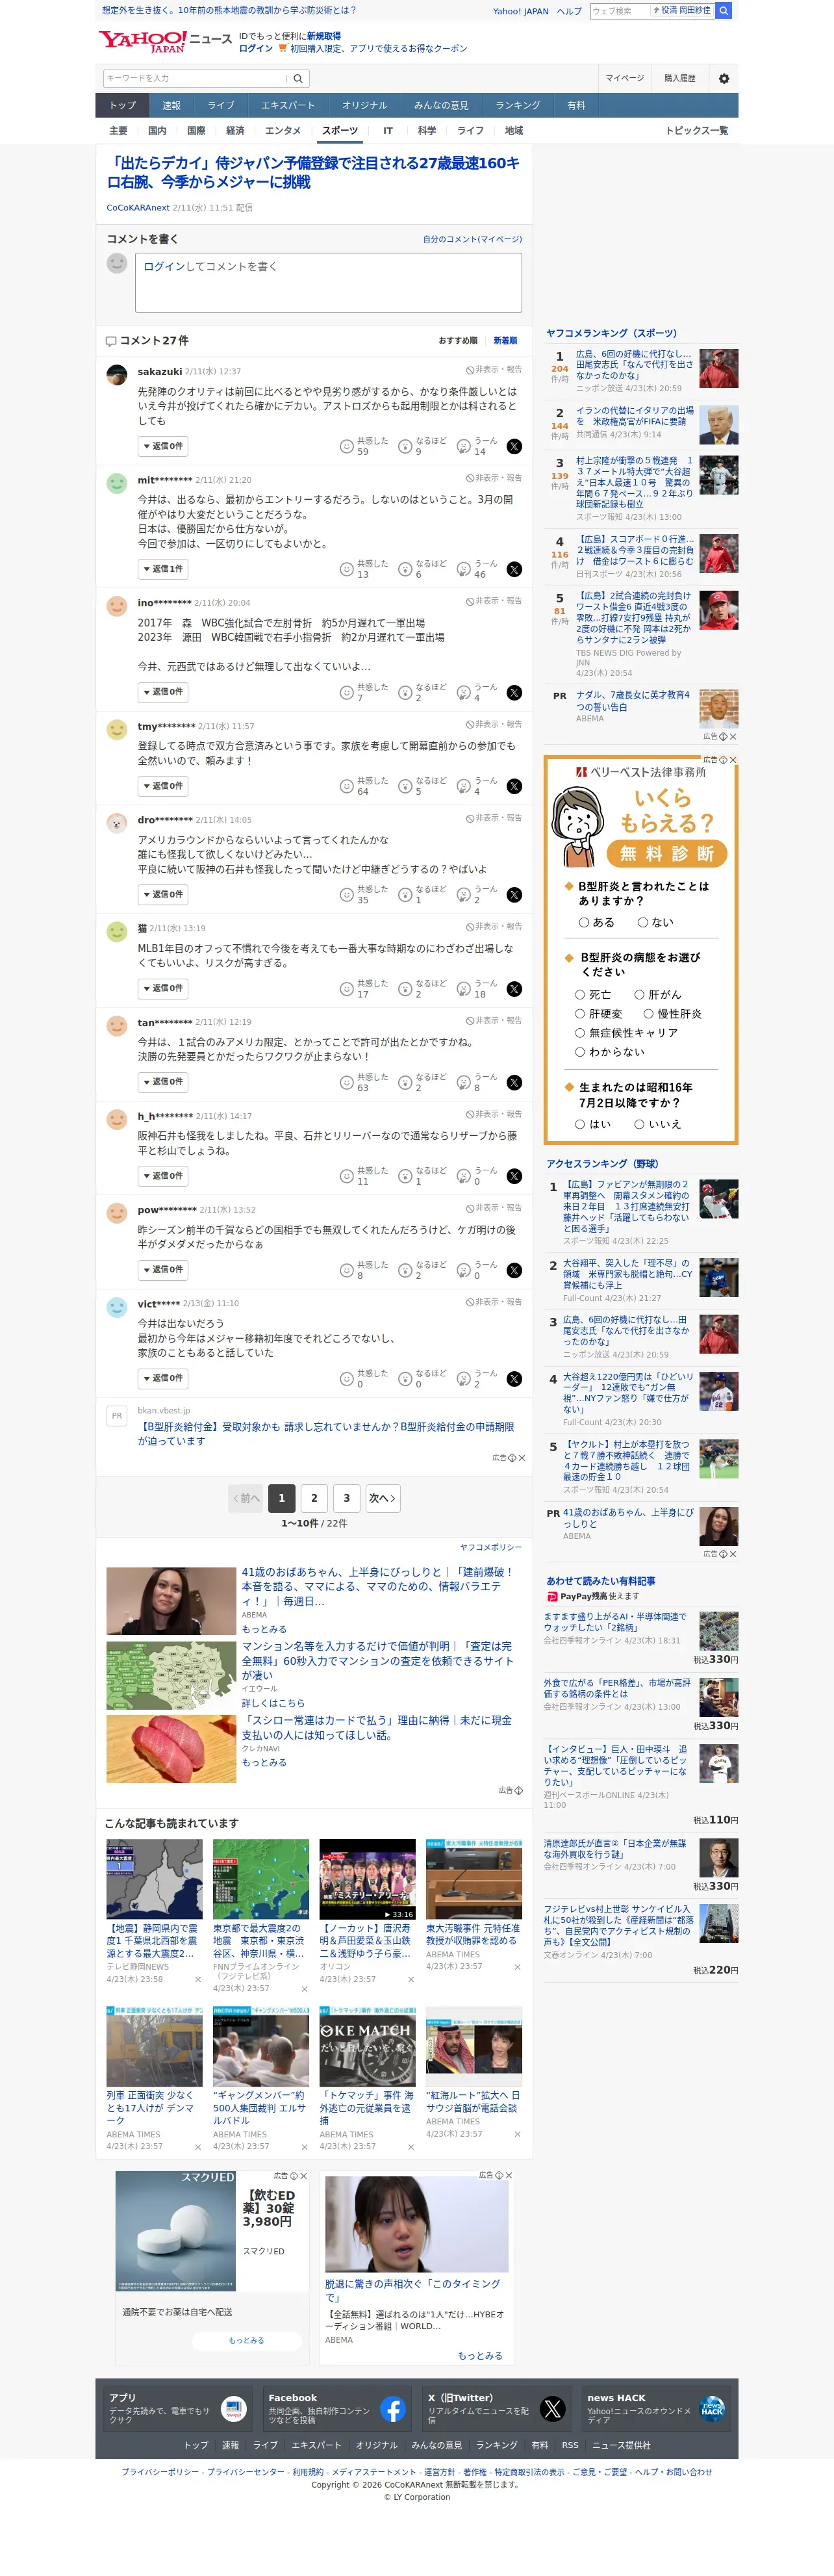Tap うーん icon on dro********'s comment
The image size is (834, 2576).
[464, 895]
